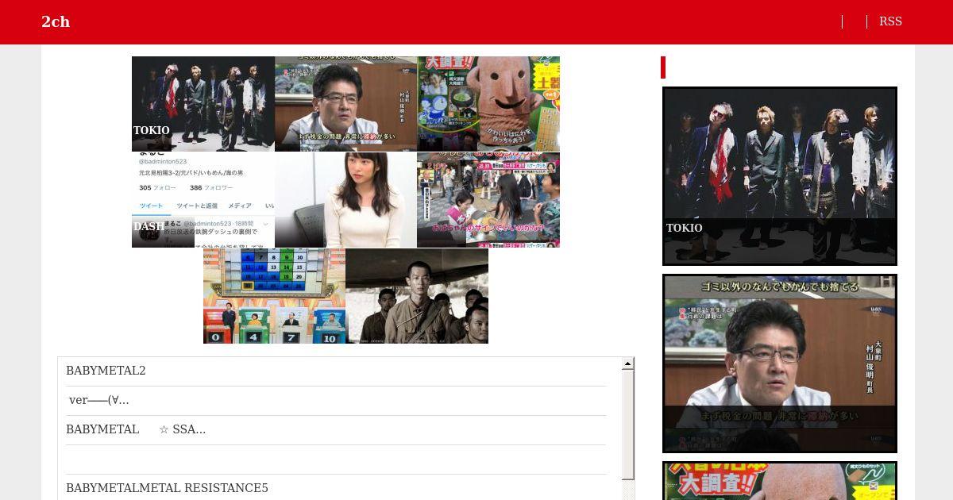Click the thread list scroll up arrow
This screenshot has width=953, height=500.
[628, 363]
